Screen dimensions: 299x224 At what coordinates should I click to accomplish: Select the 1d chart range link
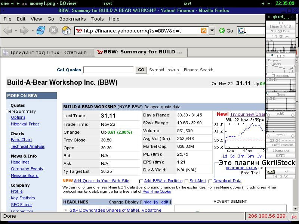(x=225, y=156)
